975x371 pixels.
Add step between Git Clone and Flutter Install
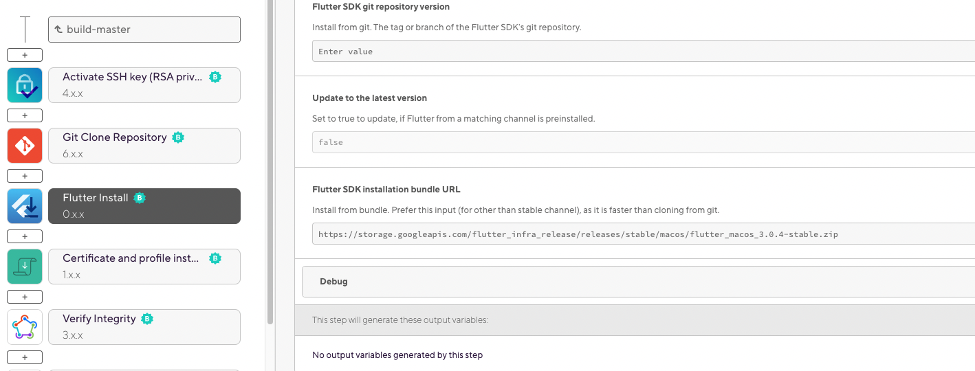point(25,176)
